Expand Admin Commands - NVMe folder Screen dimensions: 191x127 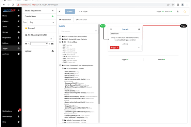click(63, 120)
